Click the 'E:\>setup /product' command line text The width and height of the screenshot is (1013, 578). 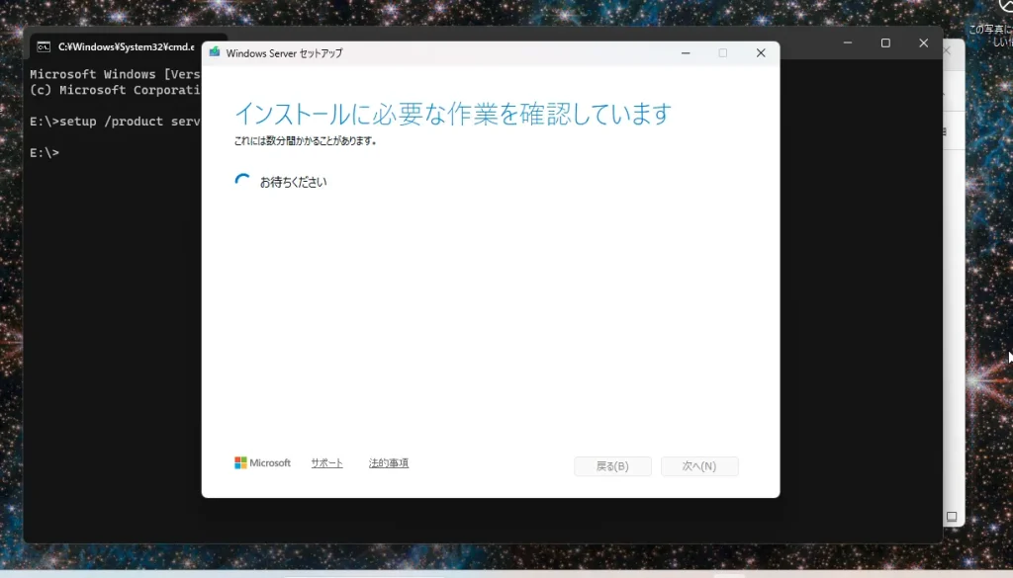point(115,122)
